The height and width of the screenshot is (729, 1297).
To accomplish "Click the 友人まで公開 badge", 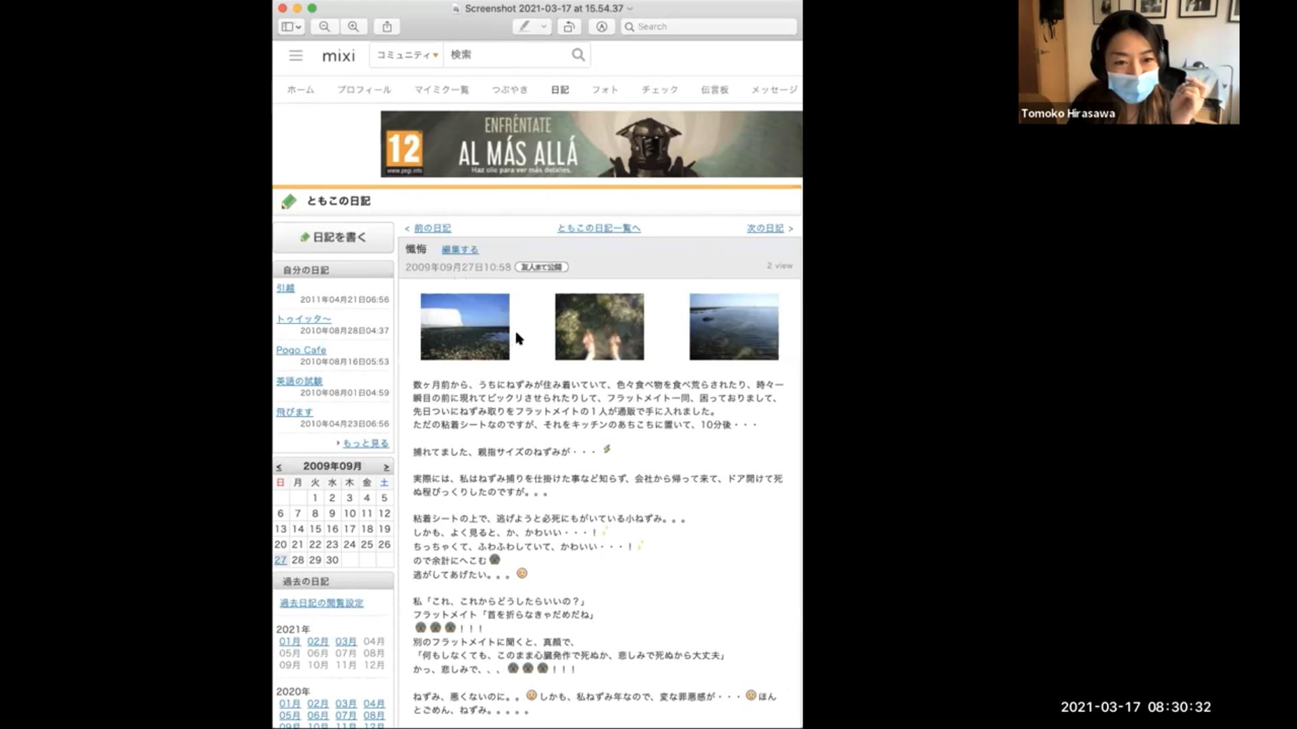I will coord(542,267).
